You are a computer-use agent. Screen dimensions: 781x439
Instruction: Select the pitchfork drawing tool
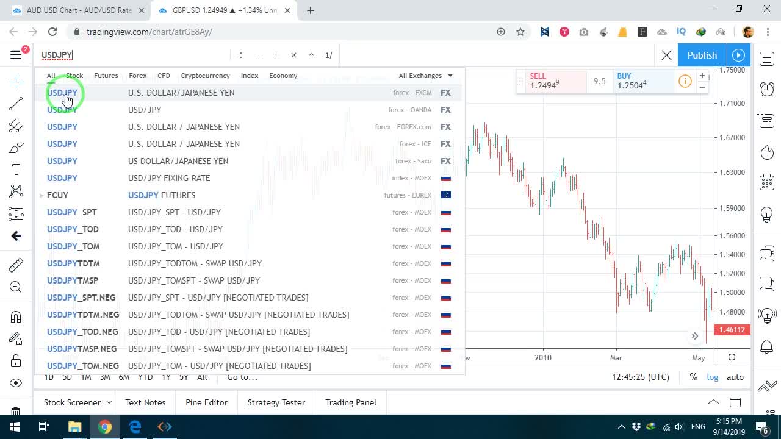pos(16,126)
